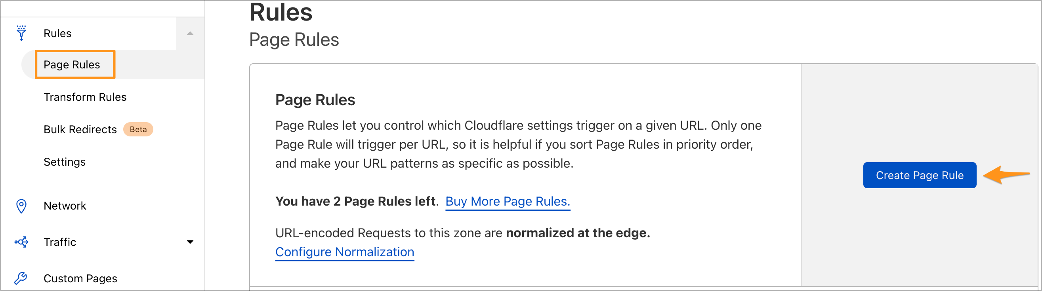Viewport: 1042px width, 291px height.
Task: Open Transform Rules in sidebar
Action: (85, 97)
